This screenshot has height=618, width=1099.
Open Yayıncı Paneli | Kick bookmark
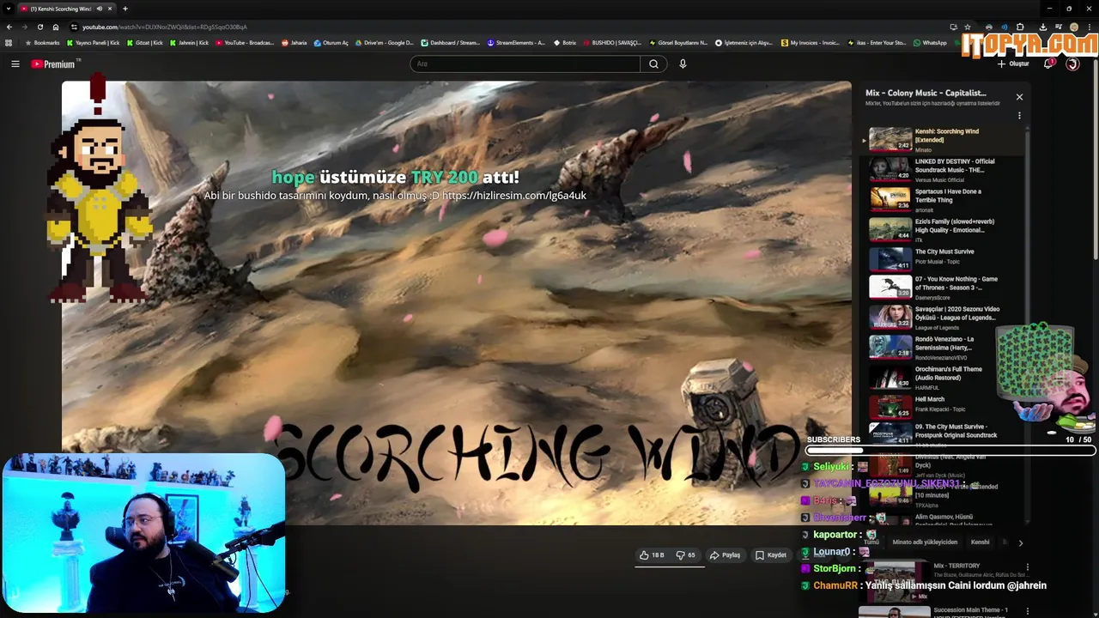click(x=94, y=42)
